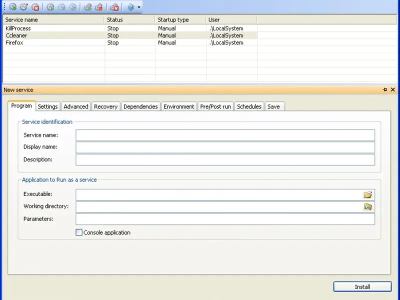
Task: Open the Schedules tab
Action: (249, 106)
